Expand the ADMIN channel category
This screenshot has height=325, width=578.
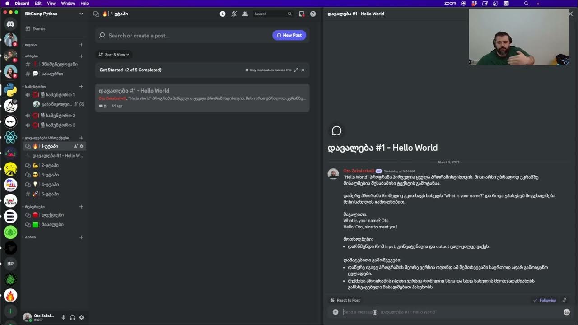(30, 237)
